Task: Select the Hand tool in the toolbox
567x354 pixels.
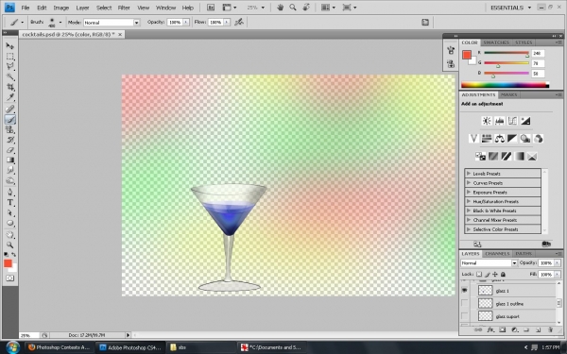Action: [9, 235]
